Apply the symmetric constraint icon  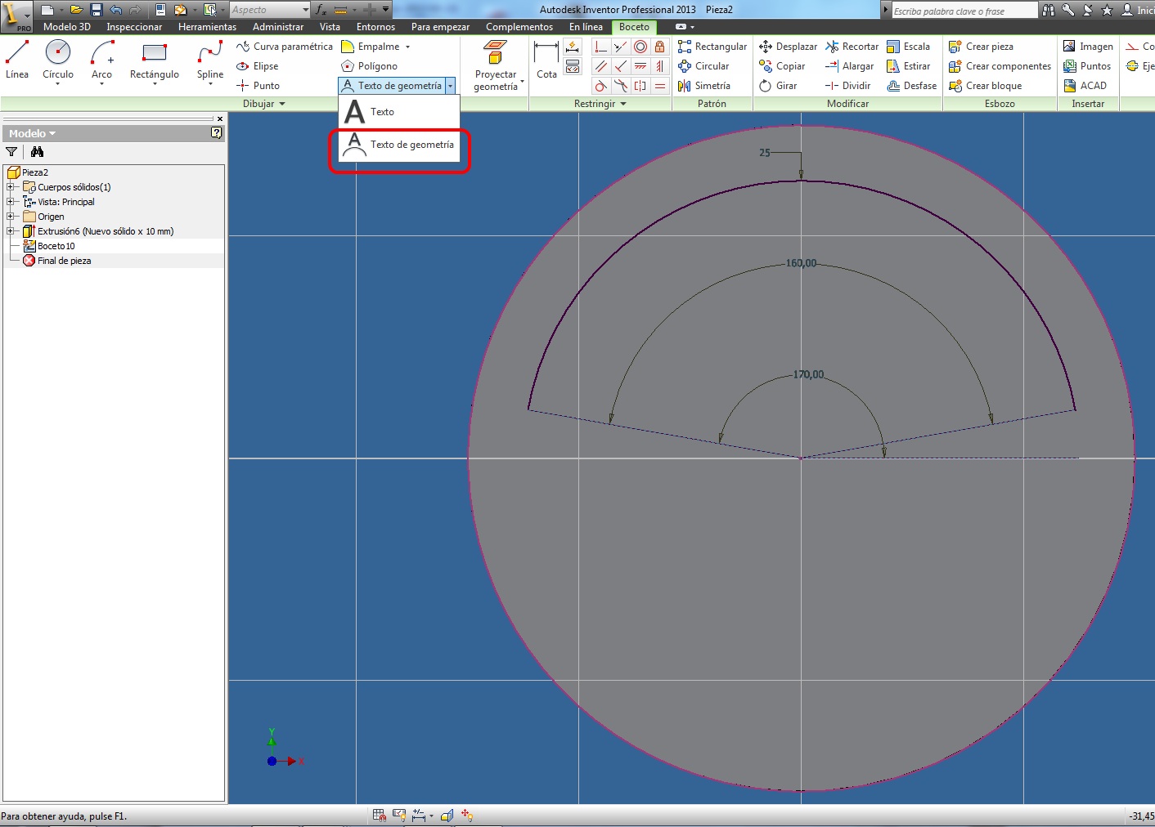coord(640,86)
